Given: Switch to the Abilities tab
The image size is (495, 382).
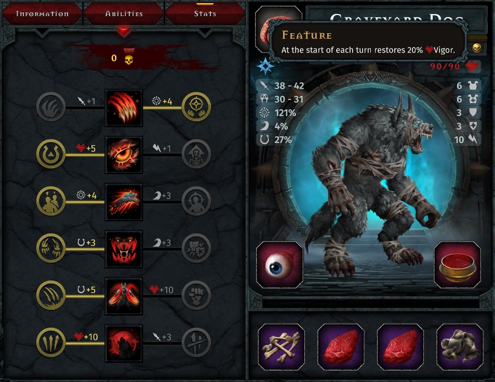Looking at the screenshot, I should 124,13.
